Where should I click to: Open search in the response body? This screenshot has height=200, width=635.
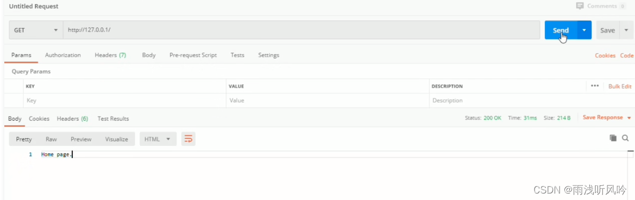pyautogui.click(x=625, y=138)
